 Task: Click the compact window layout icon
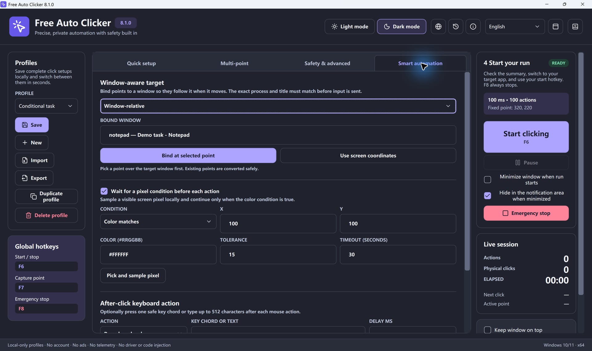(x=555, y=26)
